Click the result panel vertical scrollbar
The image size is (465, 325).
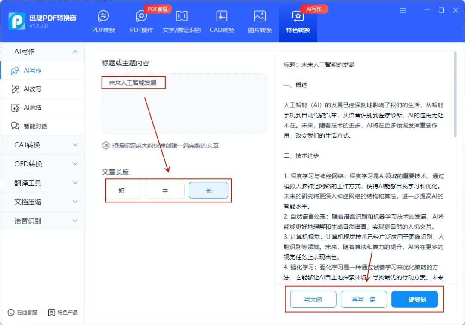[455, 94]
